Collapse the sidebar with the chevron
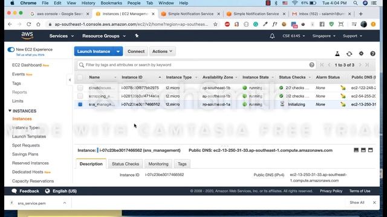Screen dimensions: 387x217 coord(70,80)
